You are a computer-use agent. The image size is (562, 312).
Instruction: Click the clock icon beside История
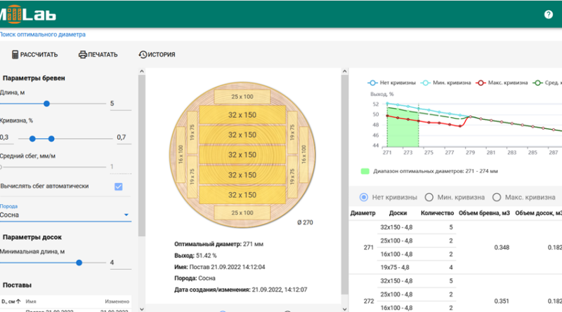(x=143, y=55)
